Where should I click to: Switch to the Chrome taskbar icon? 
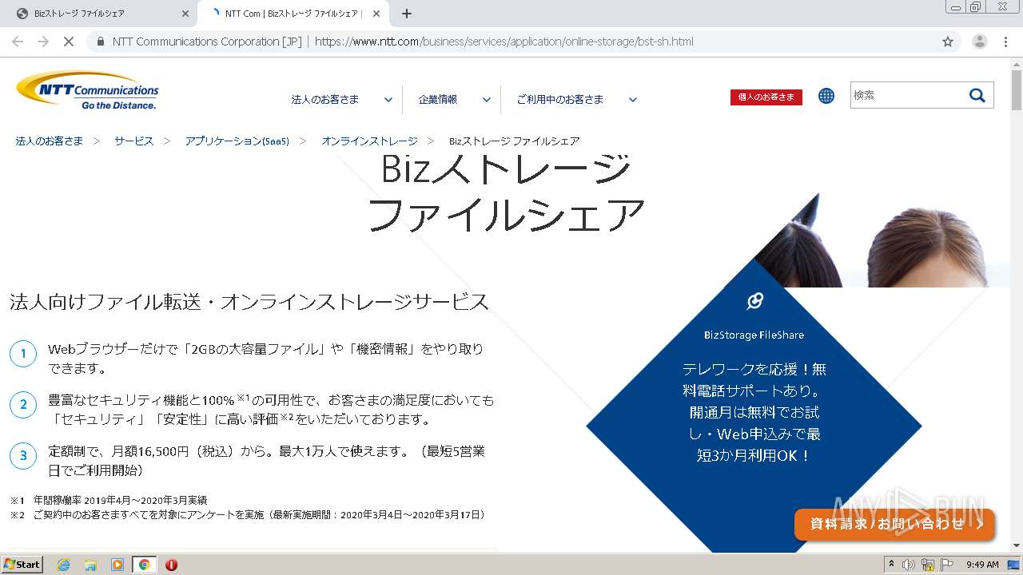(x=144, y=565)
